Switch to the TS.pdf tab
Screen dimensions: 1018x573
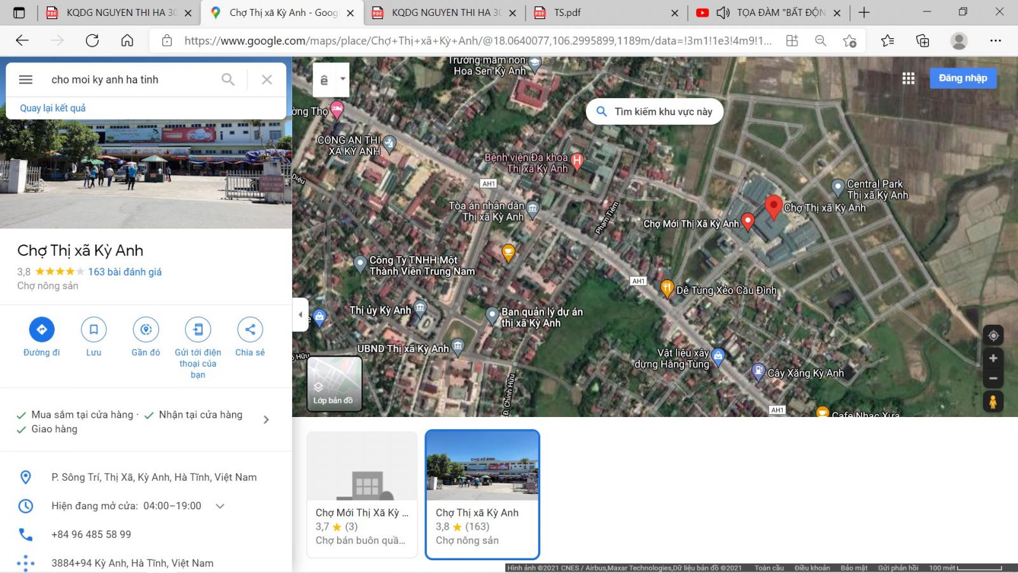point(608,13)
